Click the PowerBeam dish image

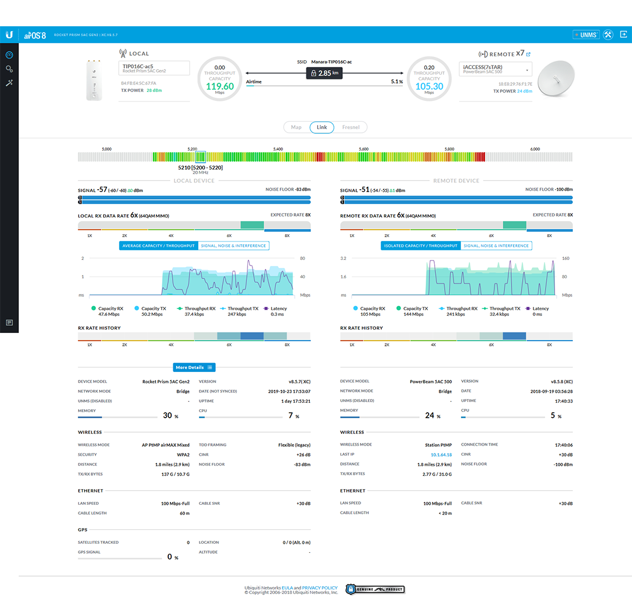pos(556,79)
